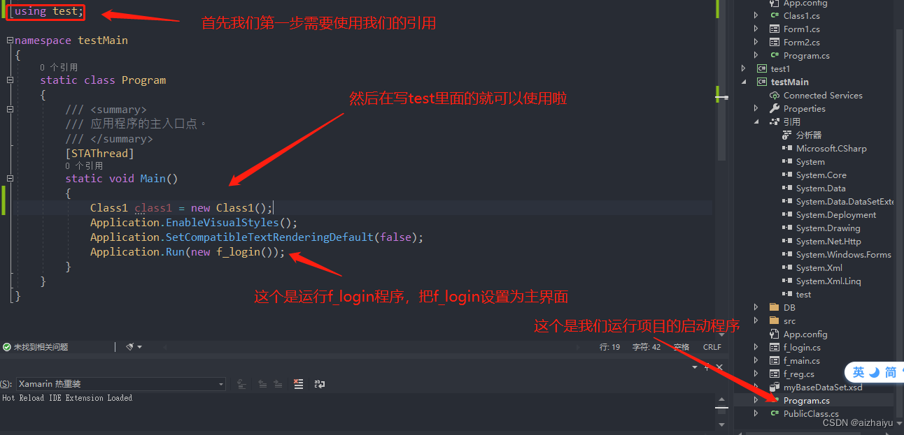Select the test reference under 引用

[803, 294]
